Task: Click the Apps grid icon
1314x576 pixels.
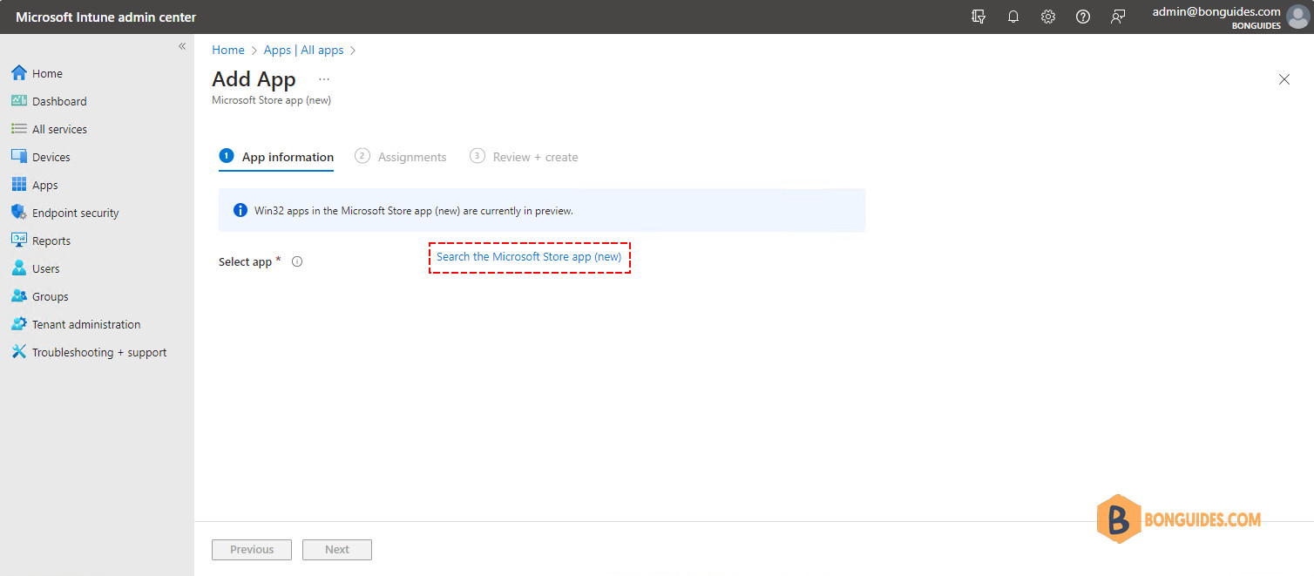Action: (x=19, y=185)
